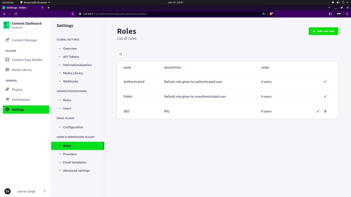This screenshot has width=351, height=197.
Task: Edit the Authenticated role via pencil icon
Action: coord(325,82)
